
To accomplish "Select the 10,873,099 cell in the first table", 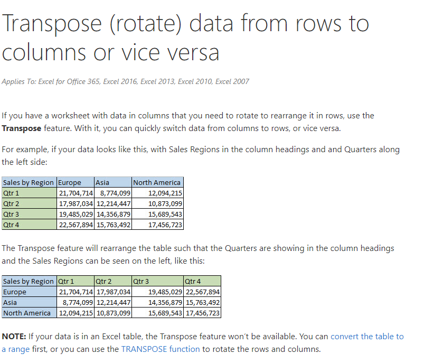I will [x=165, y=203].
